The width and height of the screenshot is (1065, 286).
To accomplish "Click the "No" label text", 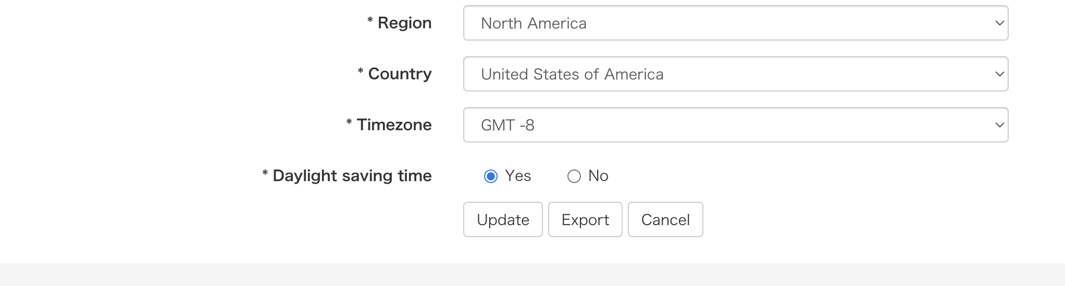I will (598, 176).
